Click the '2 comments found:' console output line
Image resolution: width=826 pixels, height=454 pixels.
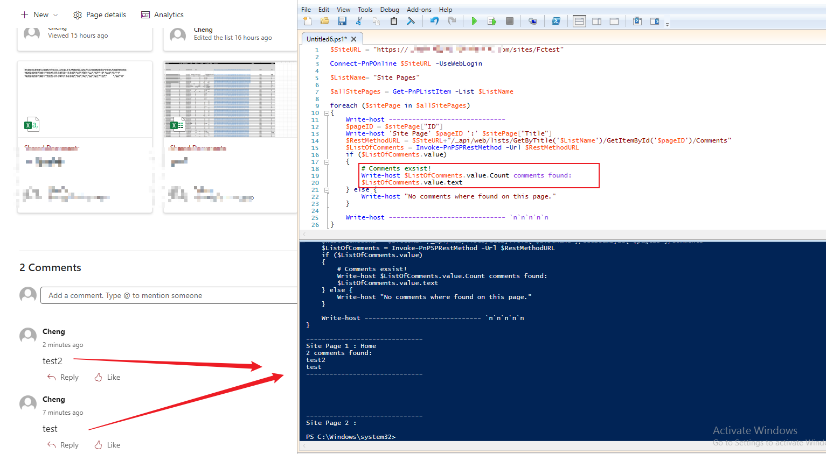point(339,353)
